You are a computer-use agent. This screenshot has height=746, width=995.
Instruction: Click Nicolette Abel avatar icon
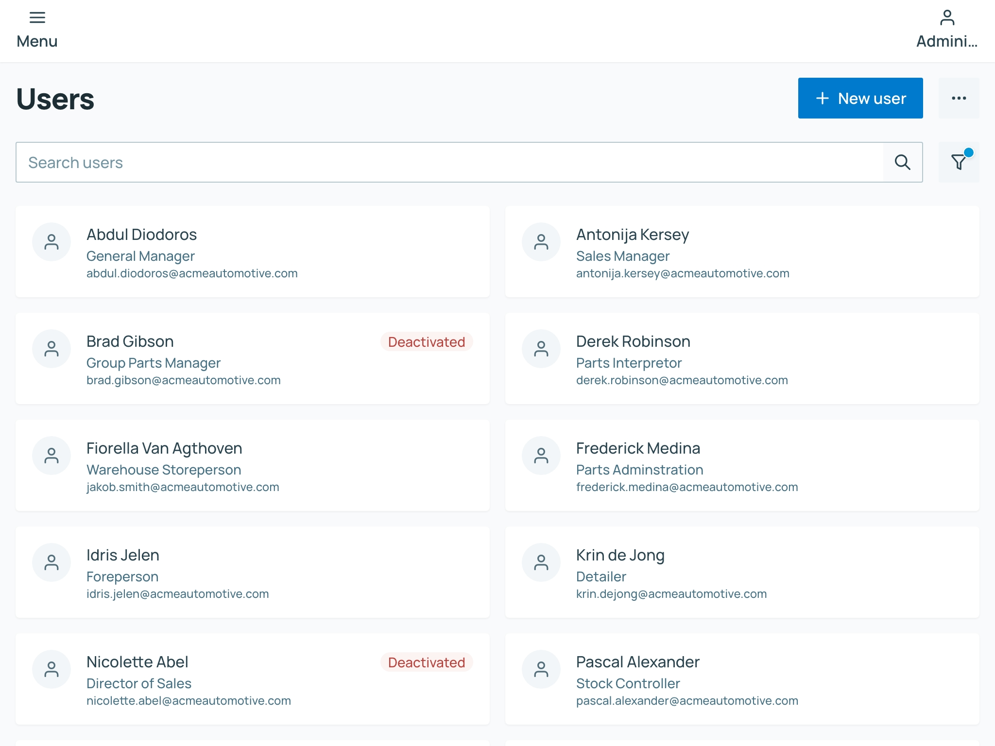click(51, 669)
